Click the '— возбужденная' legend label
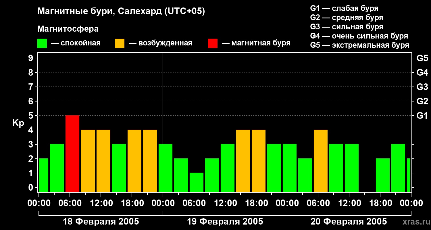 pyautogui.click(x=160, y=43)
